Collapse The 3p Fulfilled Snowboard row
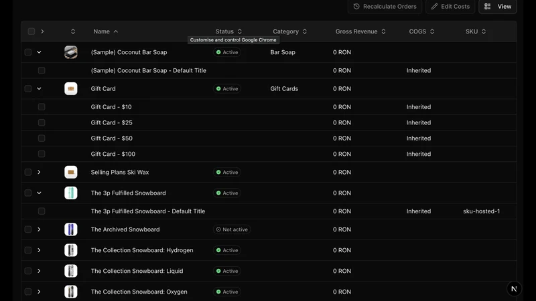 pyautogui.click(x=39, y=193)
